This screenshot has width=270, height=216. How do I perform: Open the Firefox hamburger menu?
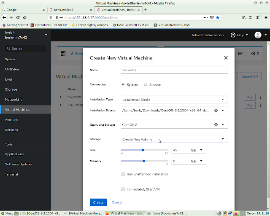pos(266,17)
